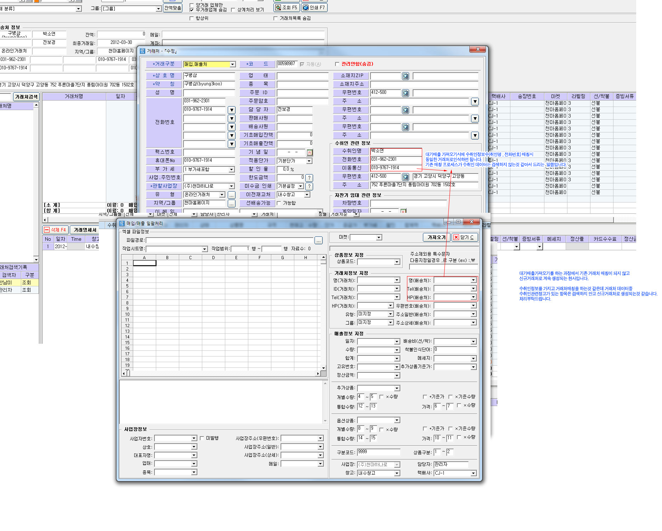The width and height of the screenshot is (662, 531).
Task: Expand 관할사업장 (주)천마하나로 dropdown
Action: click(232, 186)
